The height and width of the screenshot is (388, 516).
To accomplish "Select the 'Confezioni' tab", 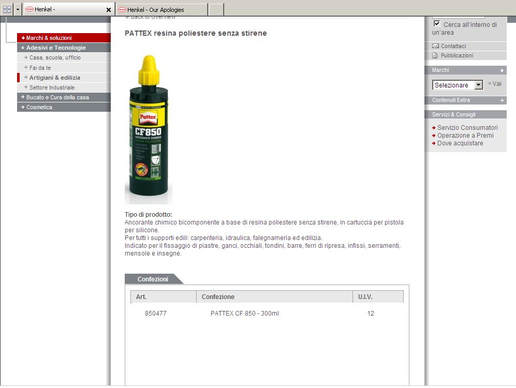I will click(x=153, y=279).
